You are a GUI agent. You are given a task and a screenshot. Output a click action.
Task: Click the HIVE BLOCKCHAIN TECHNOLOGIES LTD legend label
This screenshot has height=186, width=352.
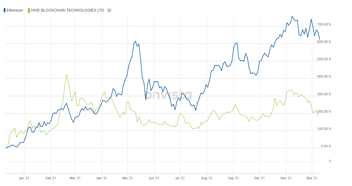click(68, 10)
